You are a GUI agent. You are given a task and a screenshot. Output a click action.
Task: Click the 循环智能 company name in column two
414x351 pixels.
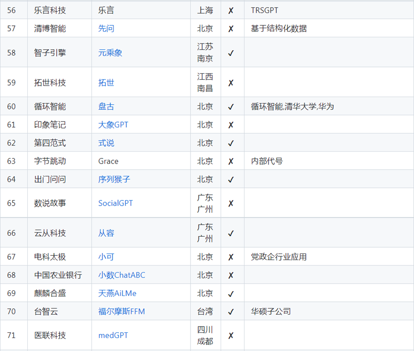coord(50,107)
